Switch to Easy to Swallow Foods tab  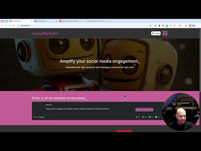(95, 21)
